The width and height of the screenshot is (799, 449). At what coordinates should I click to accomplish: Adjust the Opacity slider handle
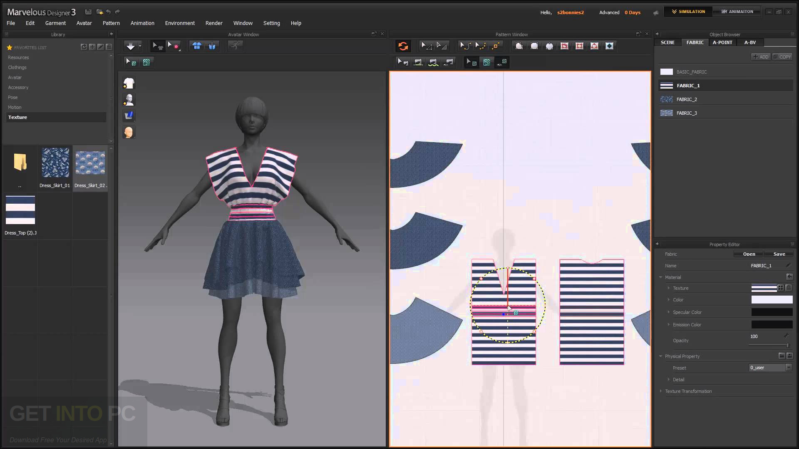(787, 345)
